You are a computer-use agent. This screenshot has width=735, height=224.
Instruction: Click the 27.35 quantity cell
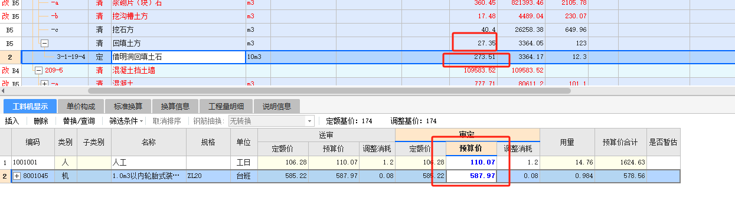click(473, 44)
